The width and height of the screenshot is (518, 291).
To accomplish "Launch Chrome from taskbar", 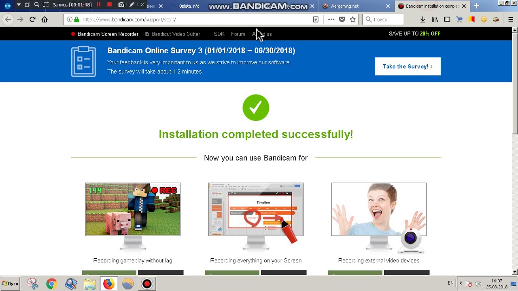I will click(51, 284).
